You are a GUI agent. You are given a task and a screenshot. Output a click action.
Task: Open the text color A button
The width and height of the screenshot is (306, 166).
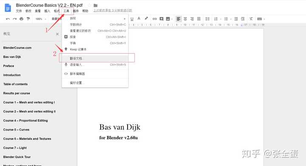click(x=139, y=19)
